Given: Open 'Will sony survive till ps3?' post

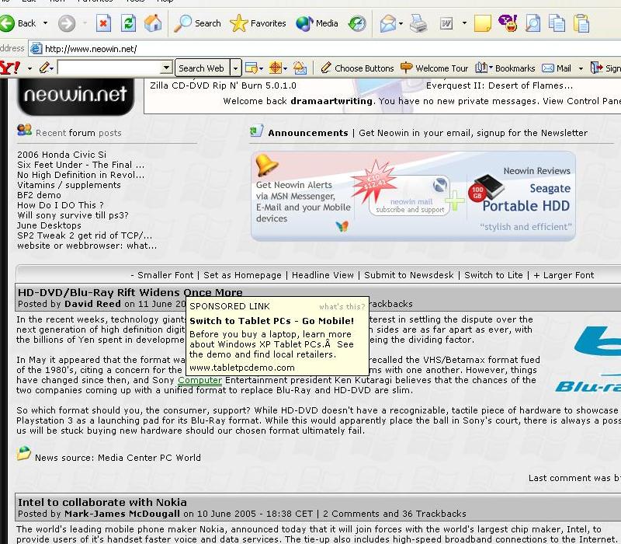Looking at the screenshot, I should click(73, 215).
